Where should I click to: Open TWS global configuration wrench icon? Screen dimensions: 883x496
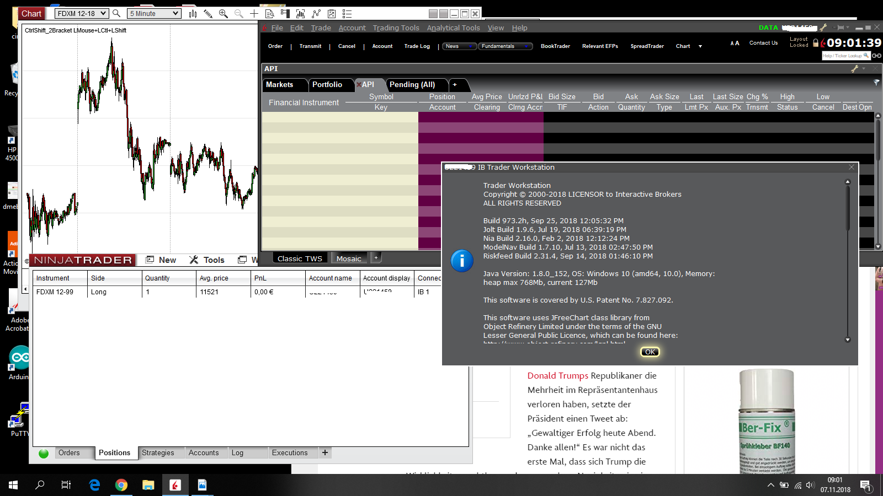823,27
